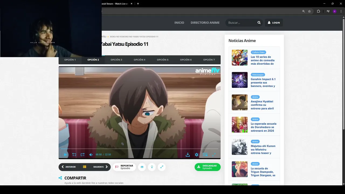This screenshot has height=194, width=345.
Task: Open DIRECTORIO ANIME from the menu
Action: click(205, 23)
